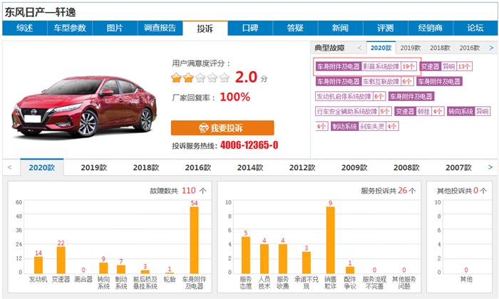Open the 综述 overview tab

(24, 28)
